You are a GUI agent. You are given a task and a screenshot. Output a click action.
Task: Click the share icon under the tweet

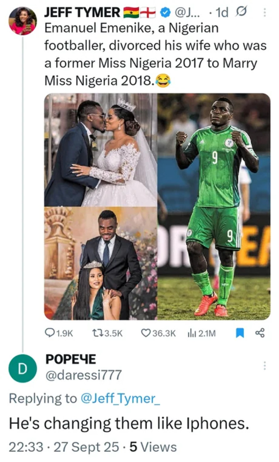260,333
